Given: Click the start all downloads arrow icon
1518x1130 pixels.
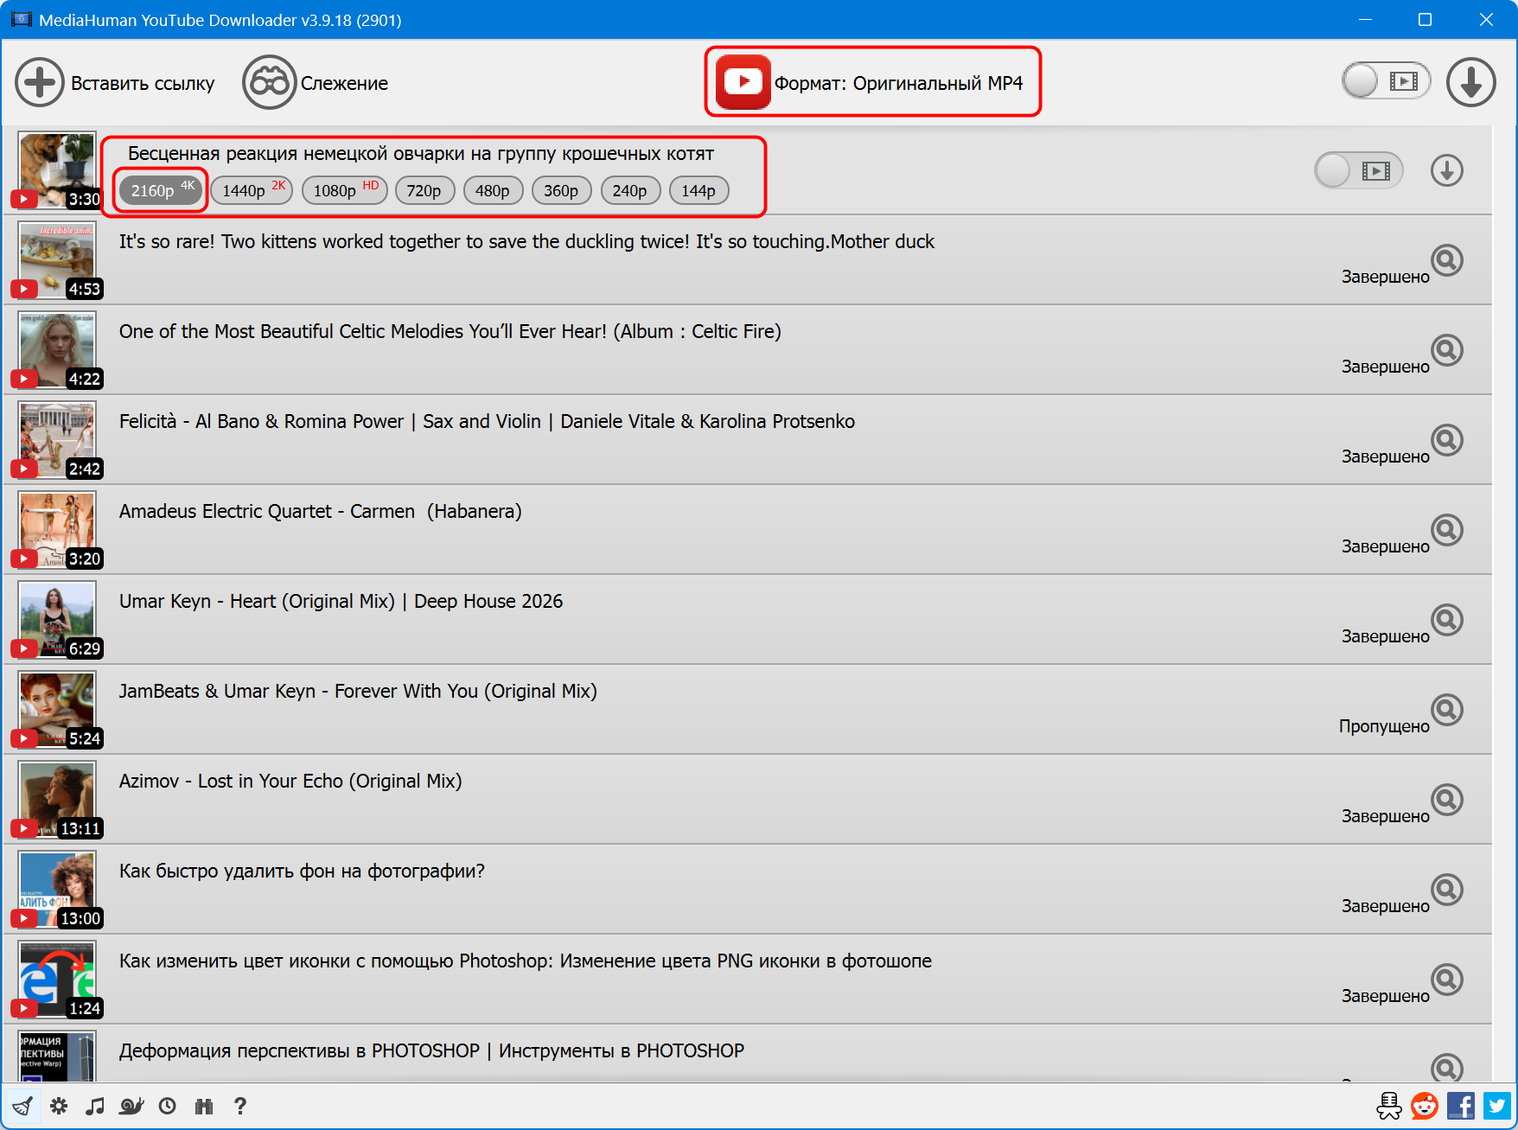Looking at the screenshot, I should tap(1471, 82).
